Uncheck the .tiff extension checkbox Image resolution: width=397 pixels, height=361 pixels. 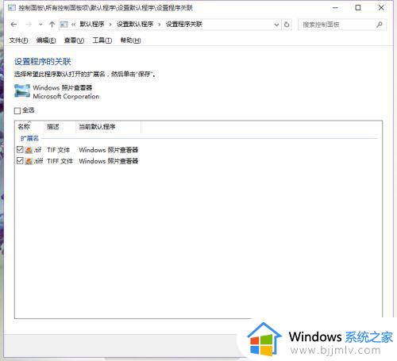(x=20, y=161)
